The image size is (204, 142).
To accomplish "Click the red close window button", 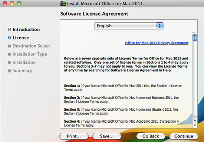I will 5,3.
